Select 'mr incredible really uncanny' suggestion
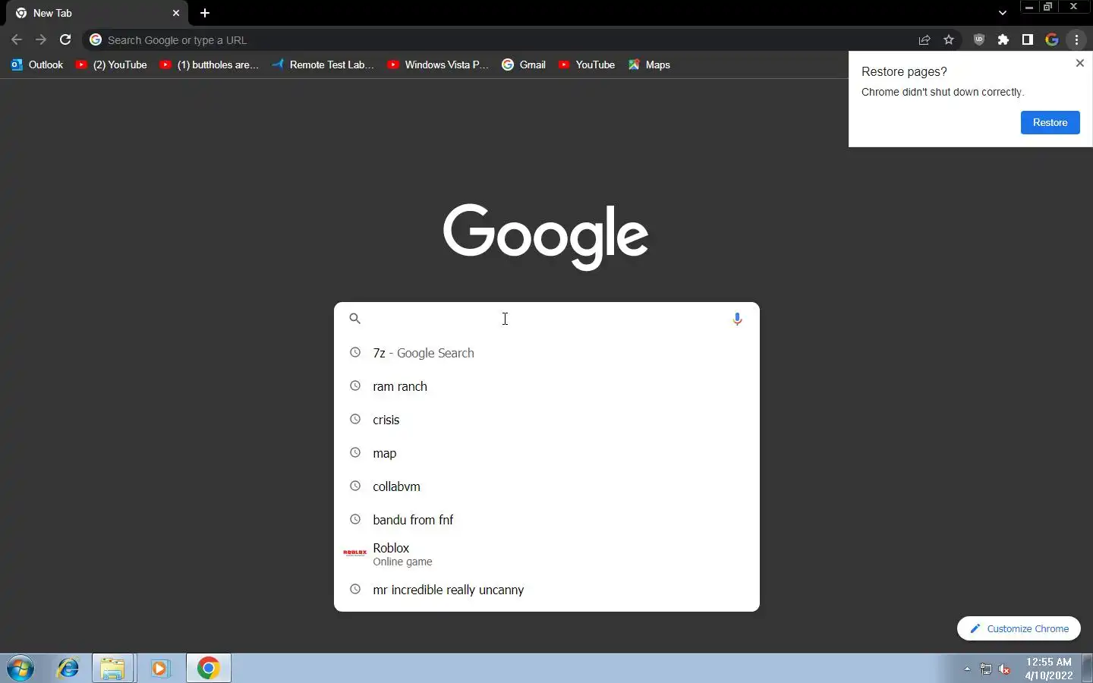Viewport: 1093px width, 683px height. click(546, 590)
